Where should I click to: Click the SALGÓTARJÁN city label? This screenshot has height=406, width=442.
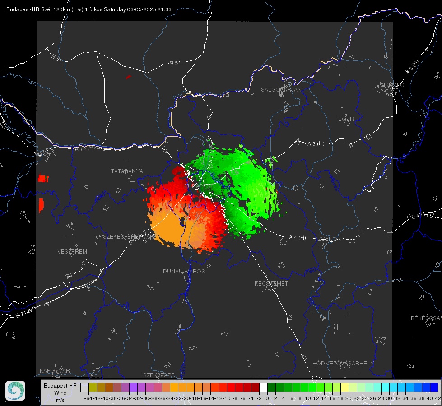tap(281, 90)
